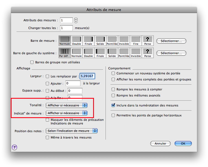Open the Indicat° de mesure dropdown
Screen dimensions: 208x167
pyautogui.click(x=66, y=113)
